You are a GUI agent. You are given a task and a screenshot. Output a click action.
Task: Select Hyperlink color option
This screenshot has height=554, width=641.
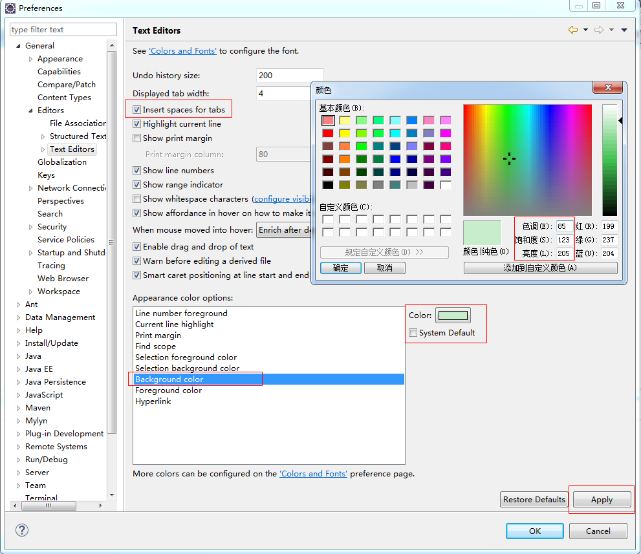pos(153,401)
